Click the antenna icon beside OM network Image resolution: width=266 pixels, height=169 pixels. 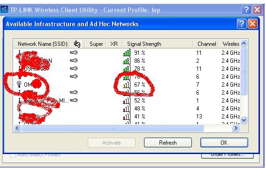(19, 84)
